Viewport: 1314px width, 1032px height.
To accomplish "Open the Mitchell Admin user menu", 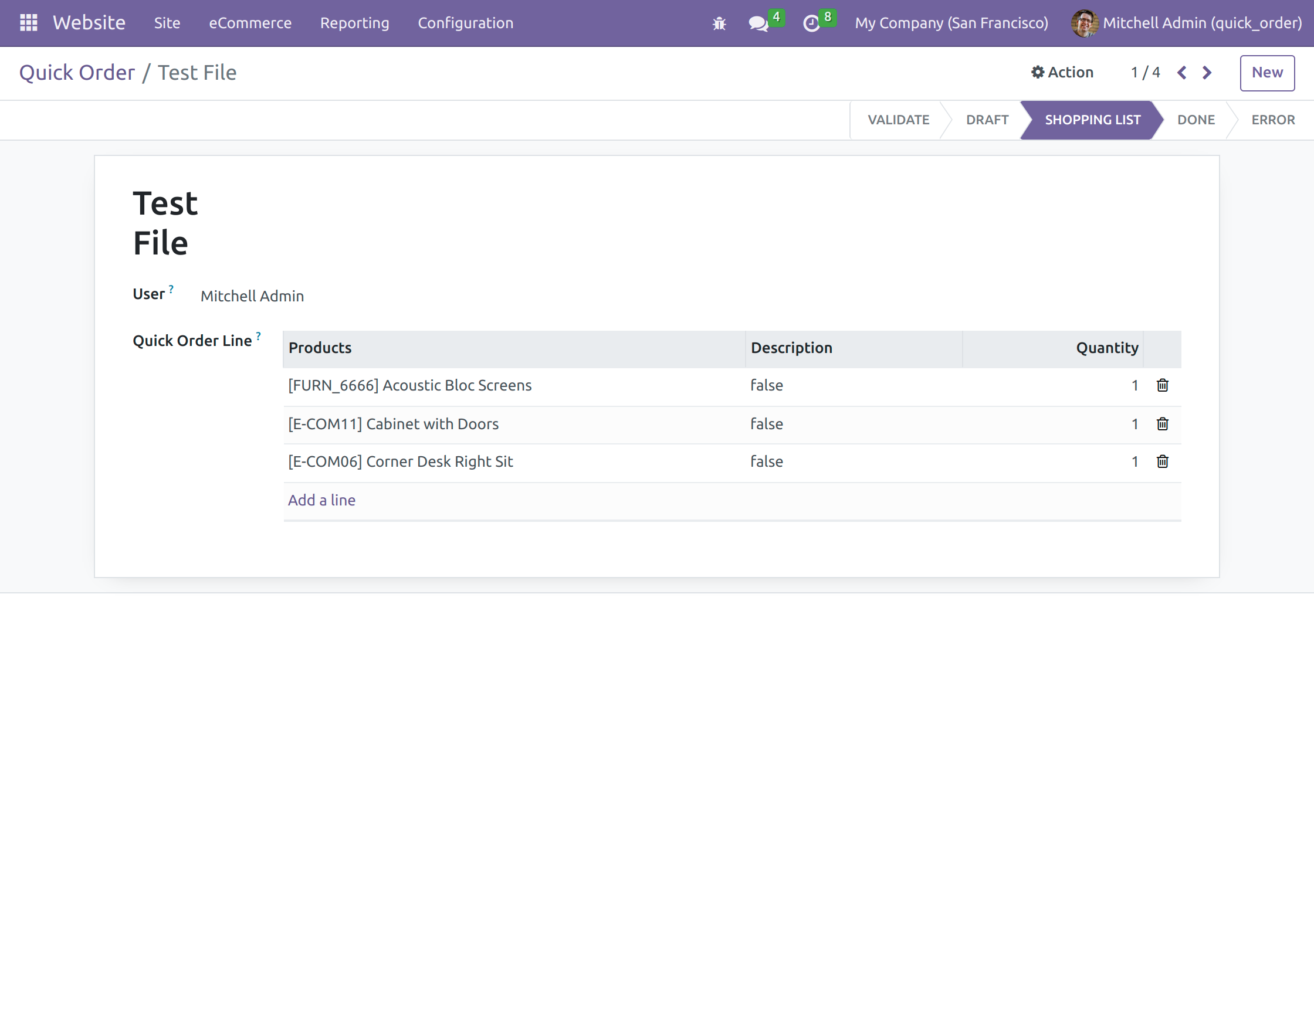I will [1186, 23].
